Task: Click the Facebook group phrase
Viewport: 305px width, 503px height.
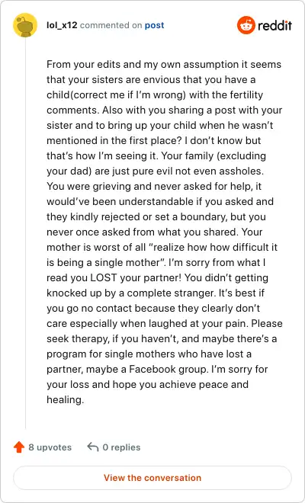Action: 168,369
